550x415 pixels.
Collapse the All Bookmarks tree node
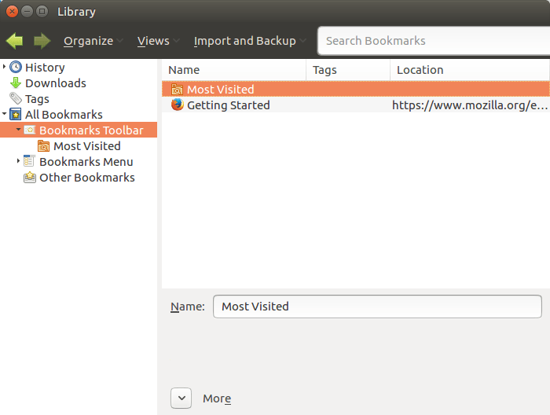click(x=4, y=114)
